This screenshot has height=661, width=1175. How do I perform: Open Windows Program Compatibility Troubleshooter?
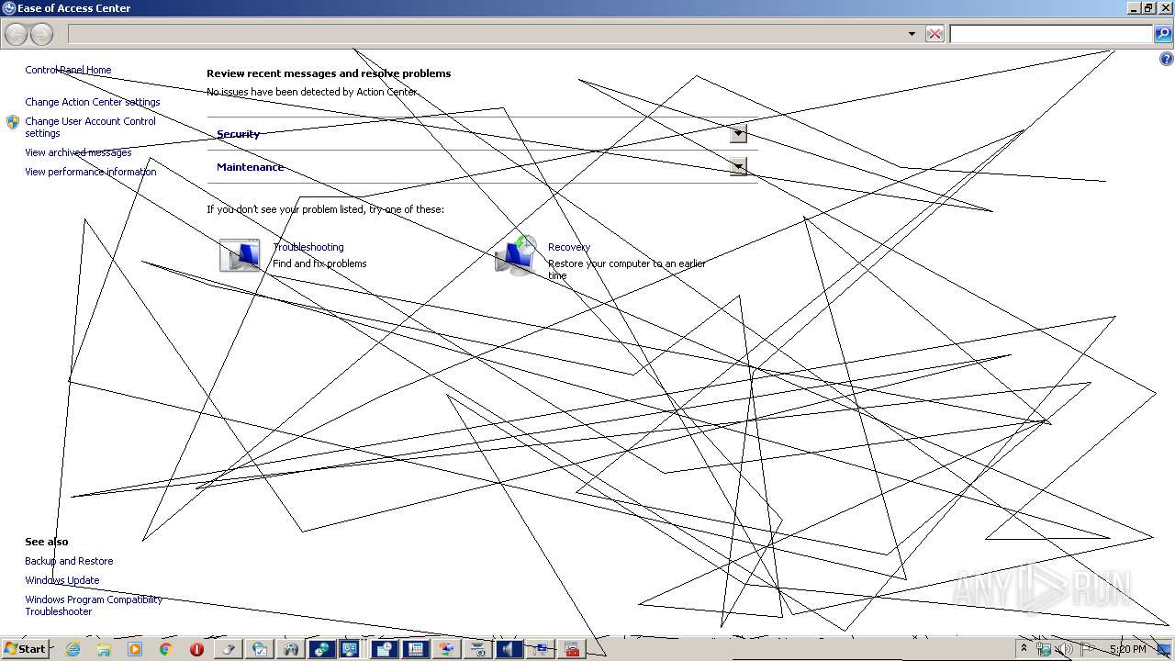click(x=94, y=605)
